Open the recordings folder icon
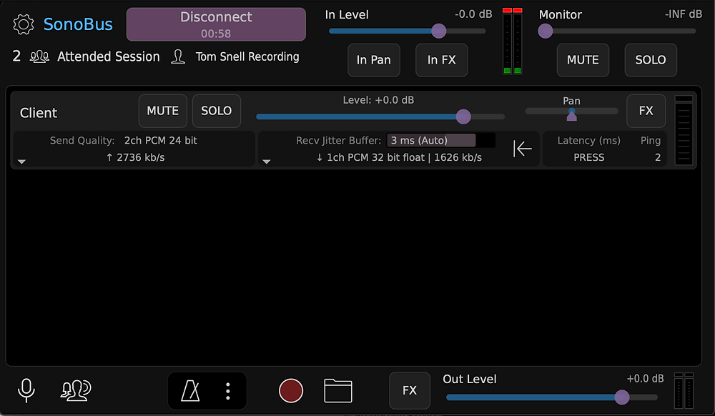 [338, 390]
